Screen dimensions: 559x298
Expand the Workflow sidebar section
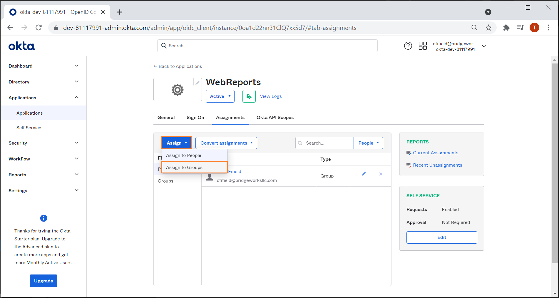(x=43, y=159)
